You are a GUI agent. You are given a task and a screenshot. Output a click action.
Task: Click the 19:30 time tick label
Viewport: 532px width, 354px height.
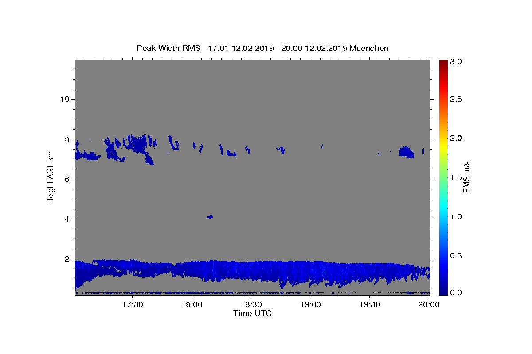[370, 304]
